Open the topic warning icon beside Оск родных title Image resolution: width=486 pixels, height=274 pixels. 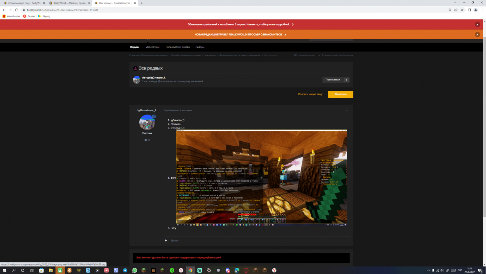pyautogui.click(x=135, y=68)
